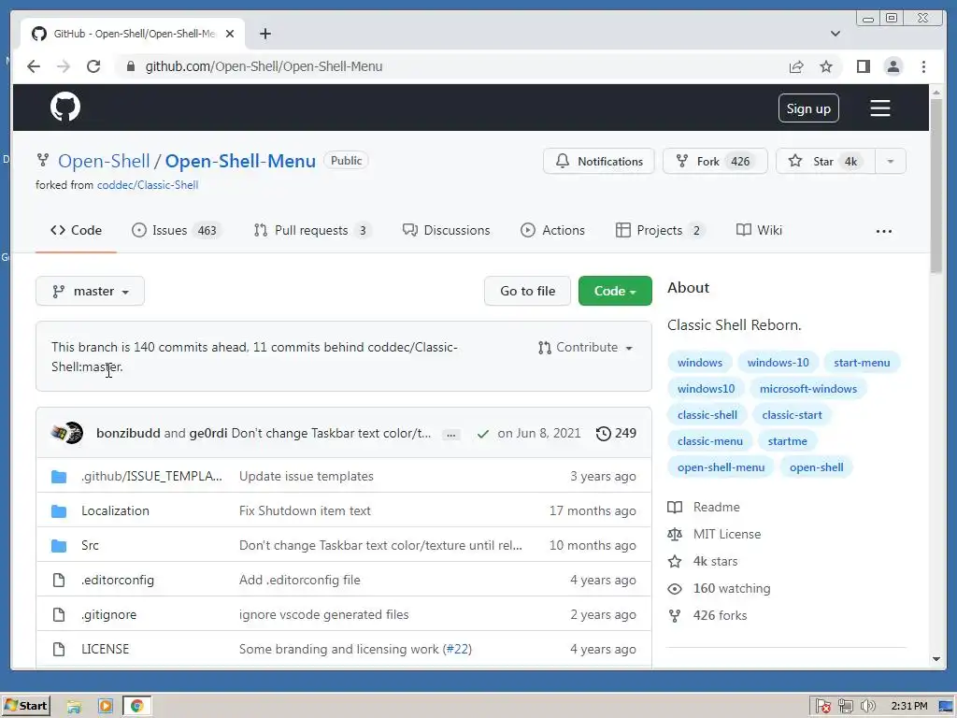
Task: Click the GitHub Octocat logo
Action: coord(65,108)
